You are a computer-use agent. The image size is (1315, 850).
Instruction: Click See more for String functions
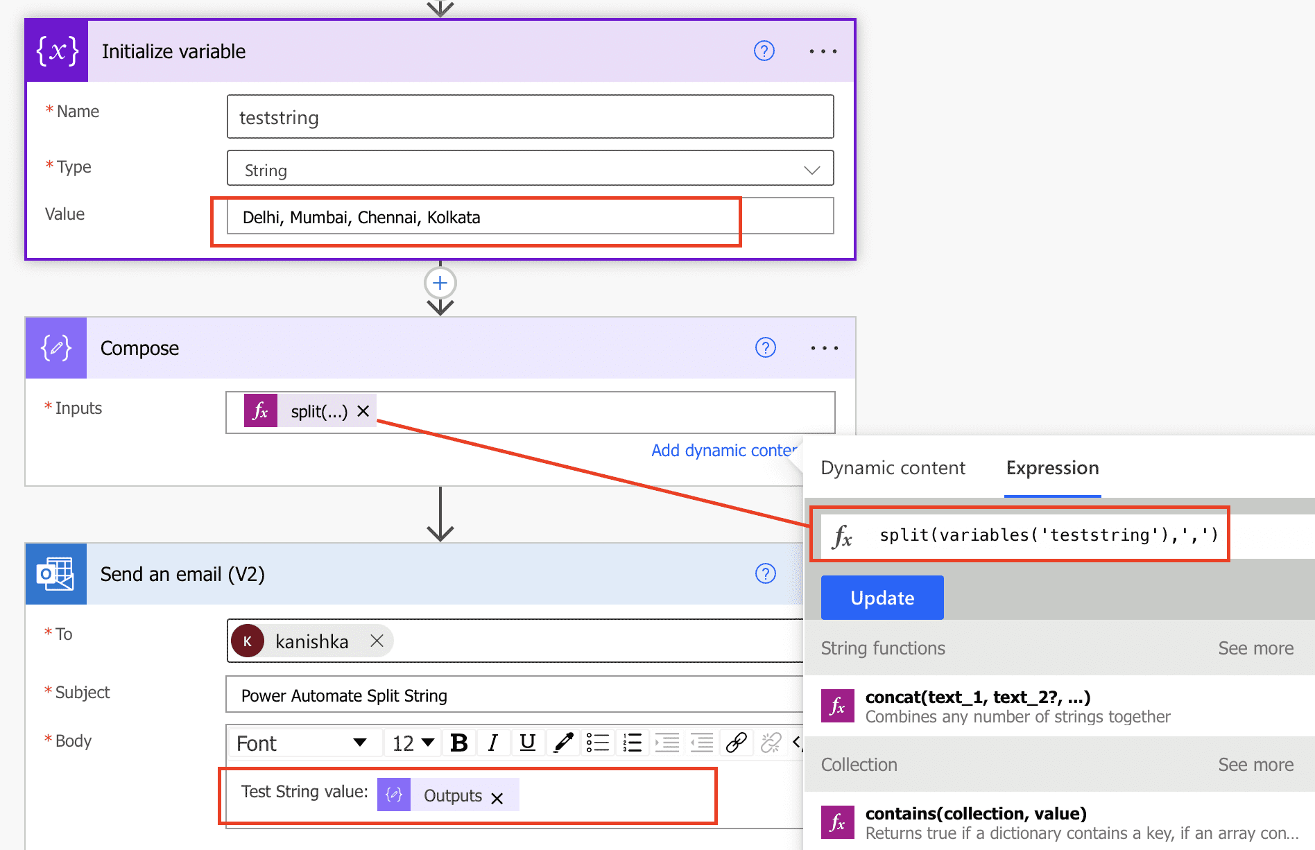pos(1255,648)
